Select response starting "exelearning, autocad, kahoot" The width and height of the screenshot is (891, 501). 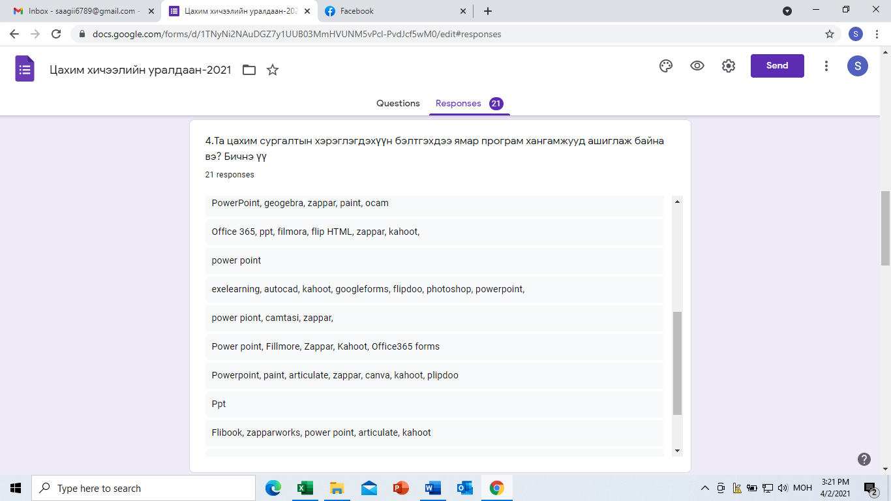point(434,289)
